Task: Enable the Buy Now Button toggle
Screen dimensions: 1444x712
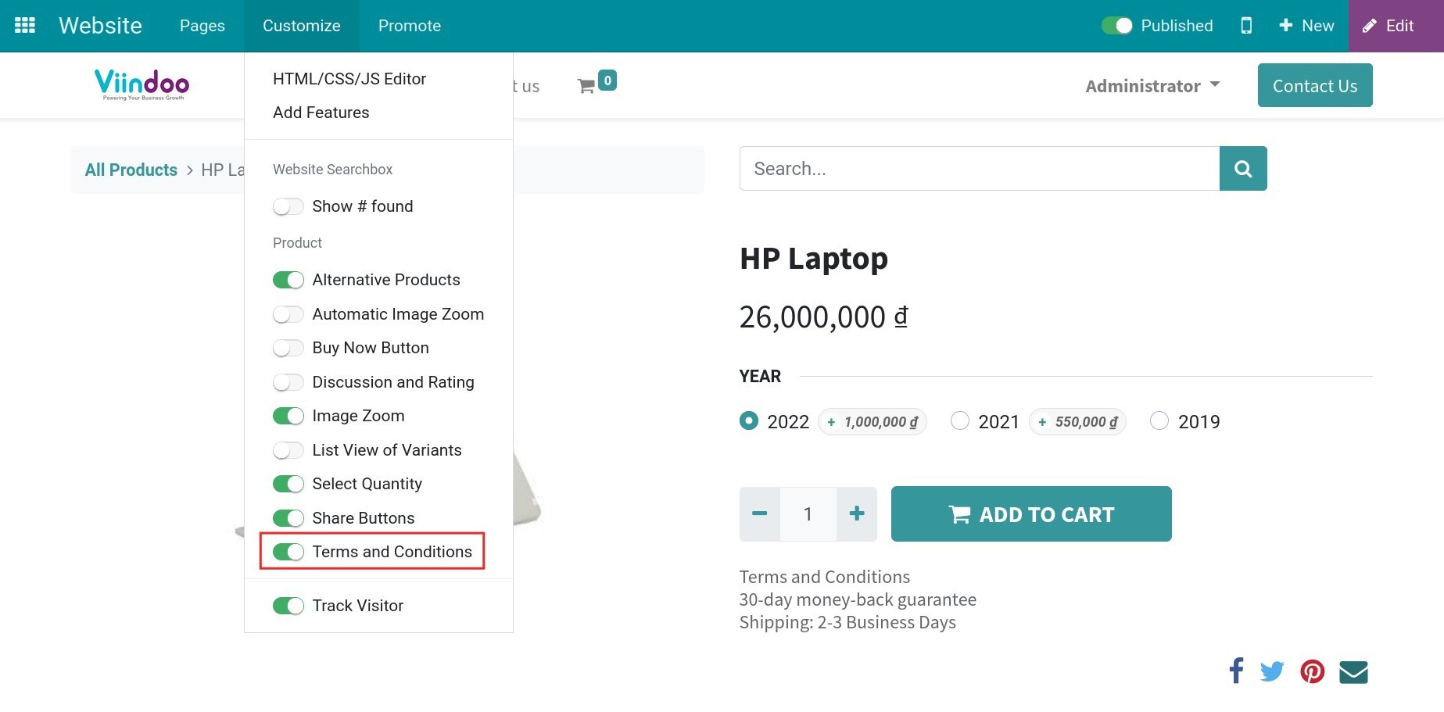Action: coord(288,348)
